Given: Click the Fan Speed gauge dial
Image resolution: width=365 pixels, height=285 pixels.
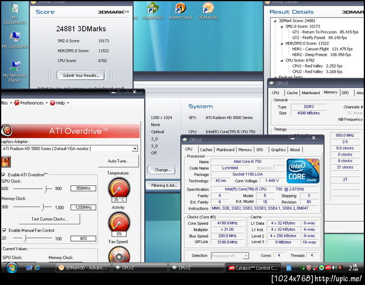Looking at the screenshot, I should click(119, 255).
